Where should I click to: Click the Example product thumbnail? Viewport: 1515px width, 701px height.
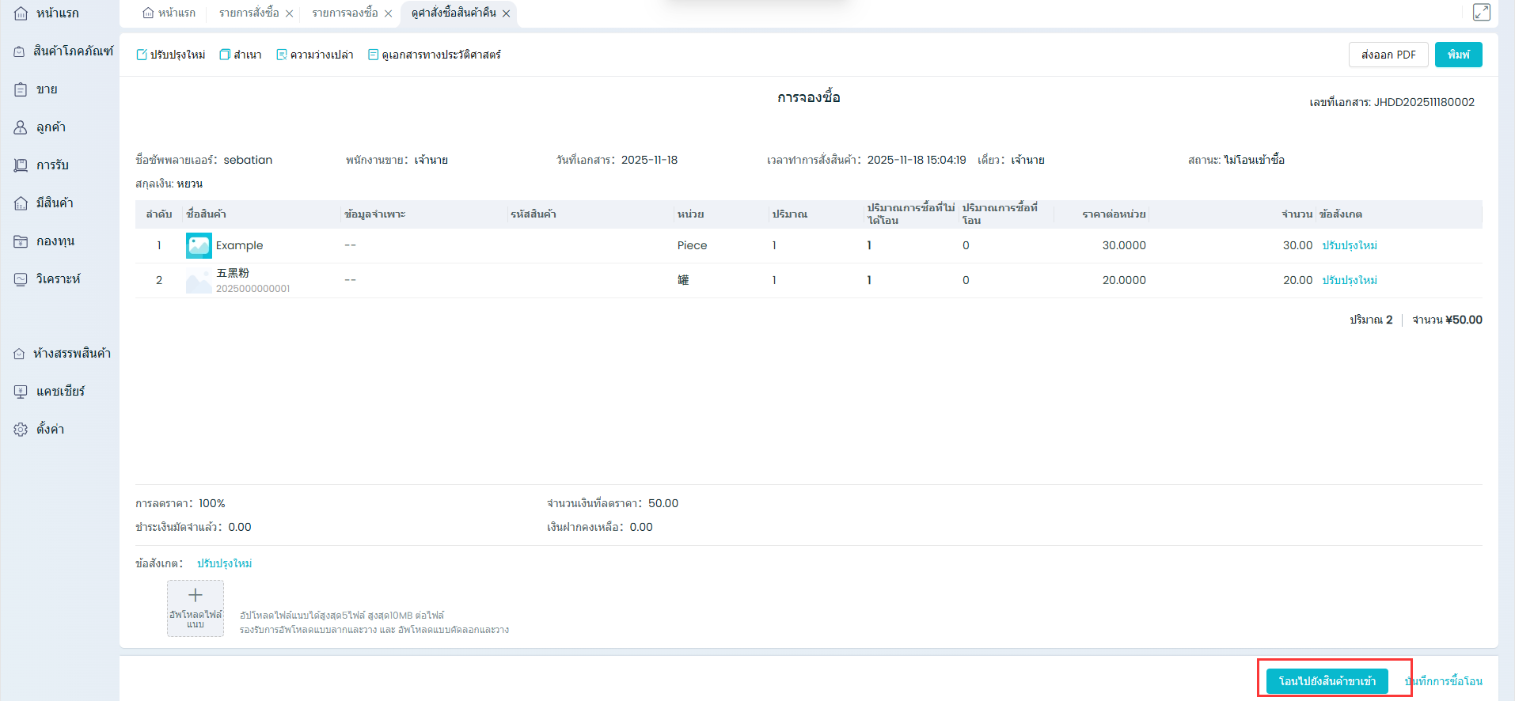click(199, 246)
